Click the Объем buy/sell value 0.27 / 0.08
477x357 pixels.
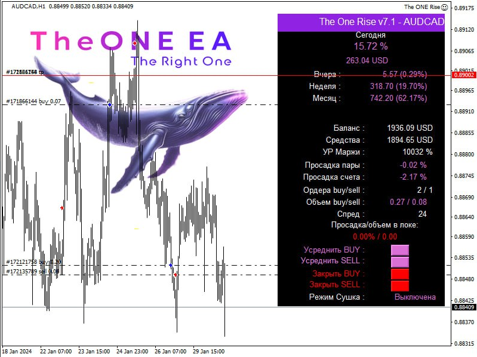pyautogui.click(x=408, y=202)
